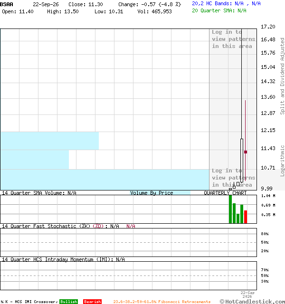Click the Fibonacci Retracements legend text
This screenshot has height=304, width=285.
click(x=162, y=302)
